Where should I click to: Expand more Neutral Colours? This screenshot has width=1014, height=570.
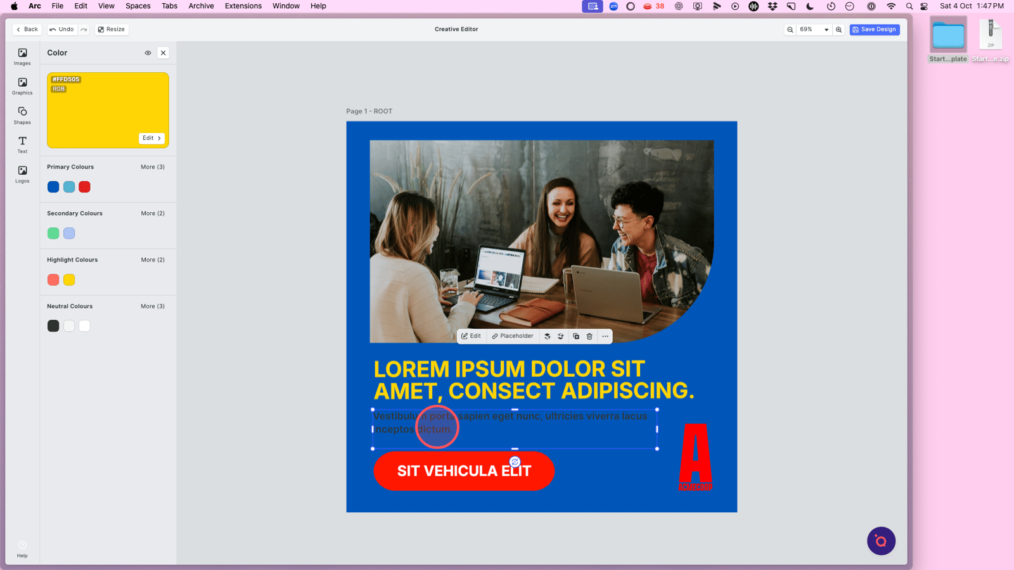click(152, 307)
